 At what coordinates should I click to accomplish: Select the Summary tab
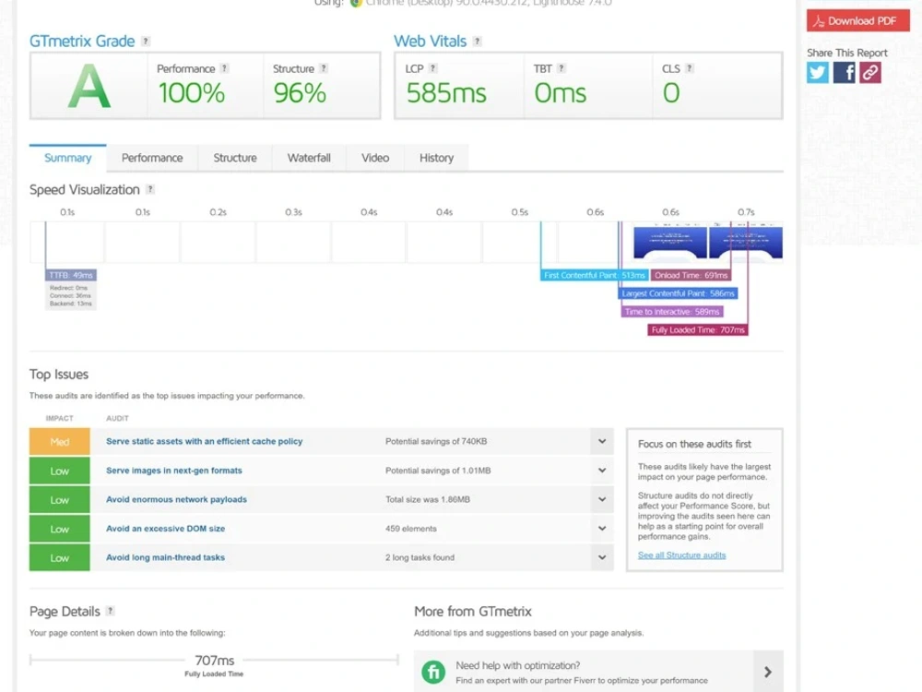[67, 158]
